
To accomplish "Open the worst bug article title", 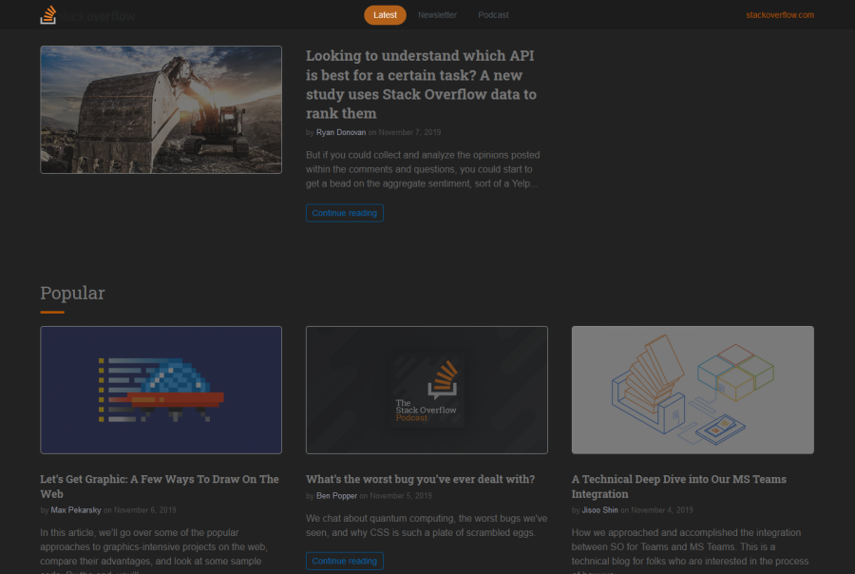I will [x=421, y=479].
